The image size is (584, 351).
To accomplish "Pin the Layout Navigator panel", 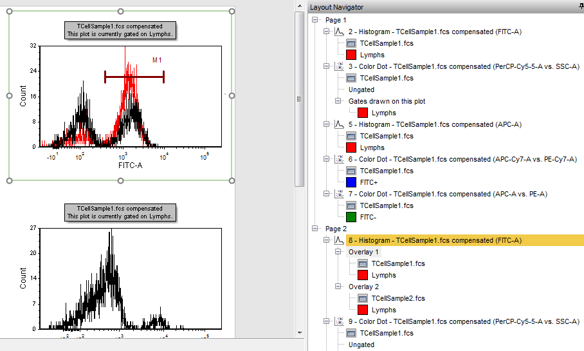I will click(x=581, y=6).
